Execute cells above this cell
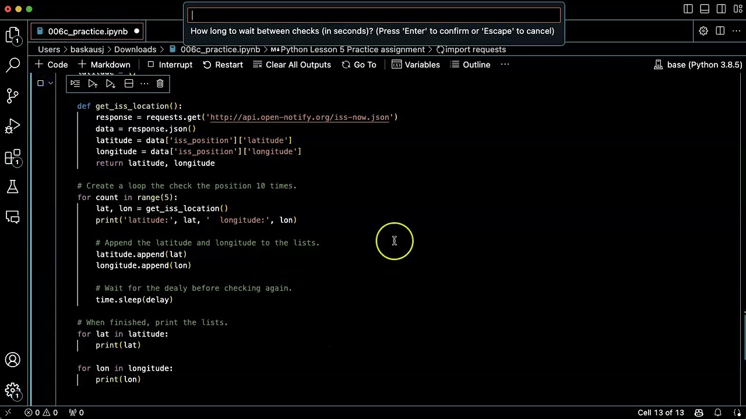Image resolution: width=746 pixels, height=419 pixels. 93,84
